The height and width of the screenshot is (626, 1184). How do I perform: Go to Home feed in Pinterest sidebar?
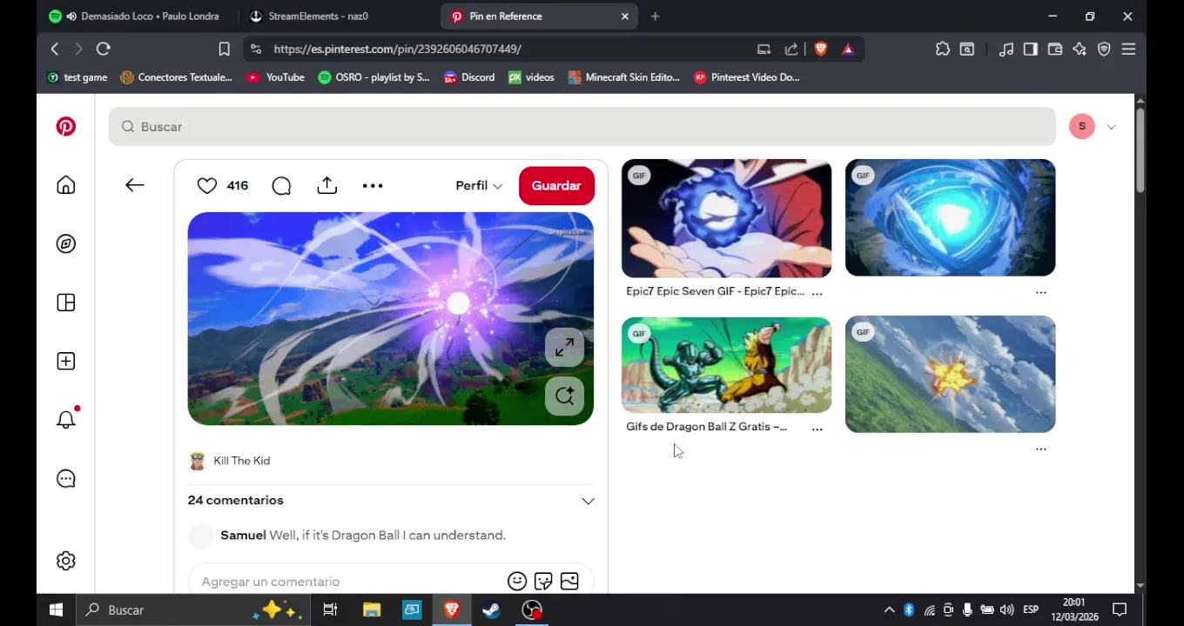pyautogui.click(x=66, y=185)
